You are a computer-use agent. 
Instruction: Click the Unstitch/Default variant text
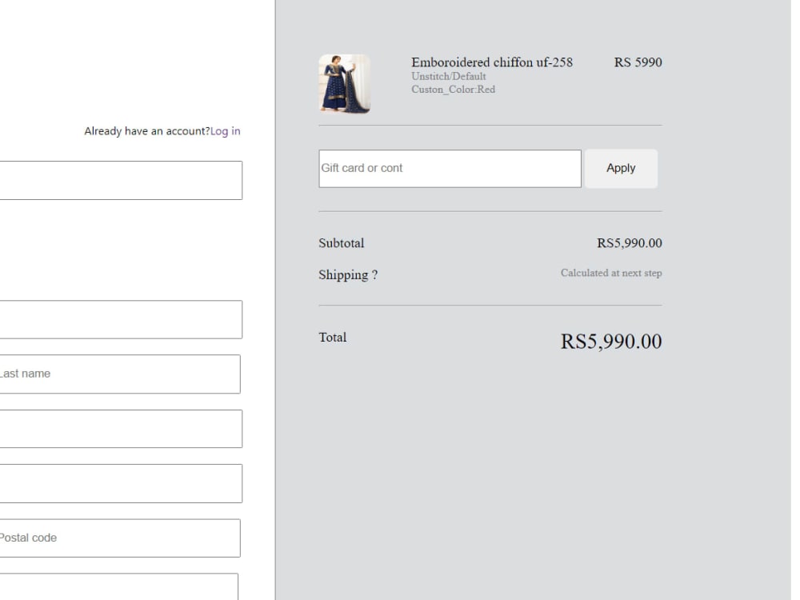coord(449,77)
